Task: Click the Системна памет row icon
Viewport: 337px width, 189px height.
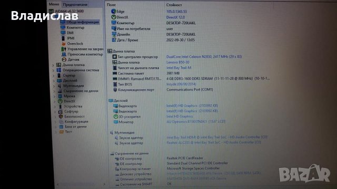Action: (115, 73)
